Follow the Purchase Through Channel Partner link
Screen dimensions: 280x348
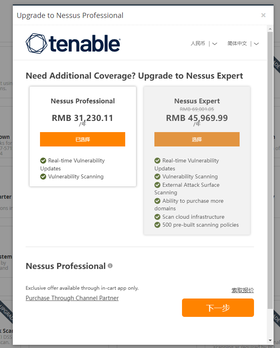point(72,298)
